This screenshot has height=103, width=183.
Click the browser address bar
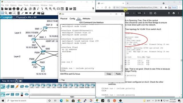pos(140,7)
